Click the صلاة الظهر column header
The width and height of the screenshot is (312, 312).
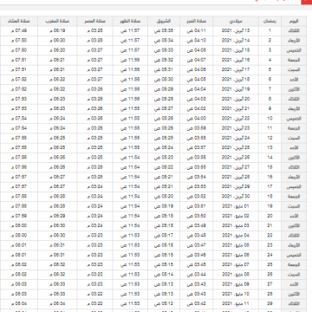click(130, 22)
